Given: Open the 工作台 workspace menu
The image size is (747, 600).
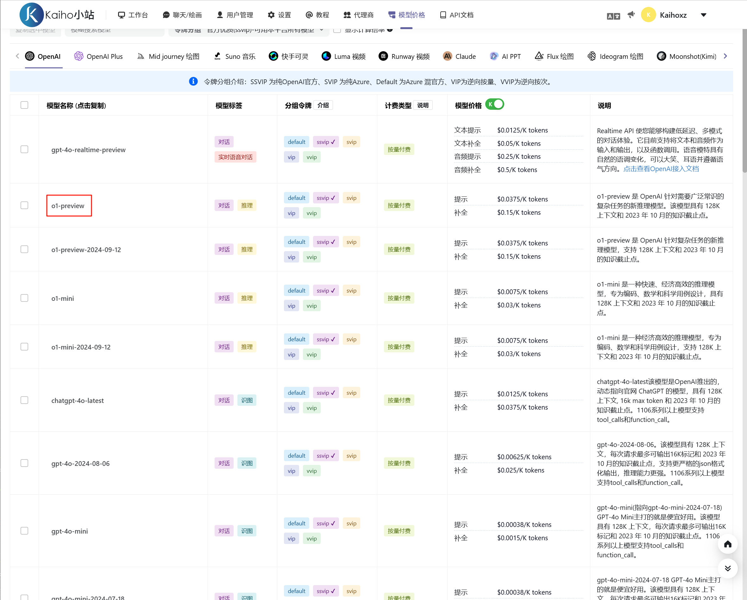Looking at the screenshot, I should [x=133, y=15].
